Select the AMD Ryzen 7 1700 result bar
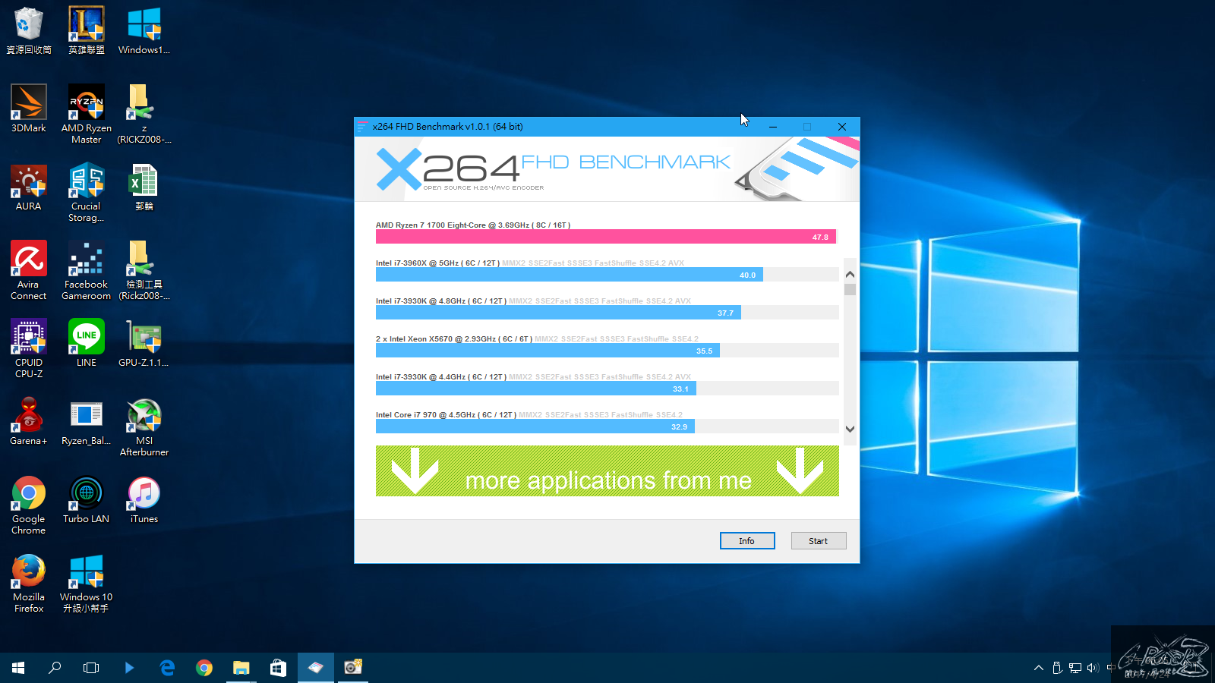The width and height of the screenshot is (1215, 683). click(606, 237)
